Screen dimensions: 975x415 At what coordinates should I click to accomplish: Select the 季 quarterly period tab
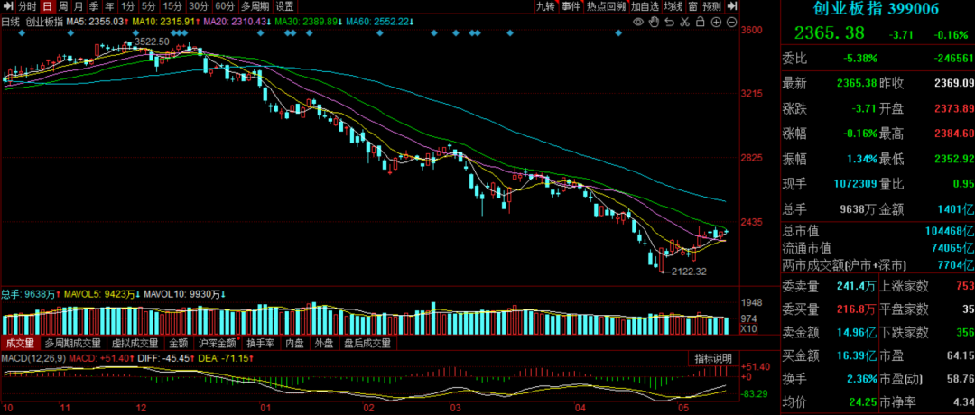pyautogui.click(x=94, y=7)
